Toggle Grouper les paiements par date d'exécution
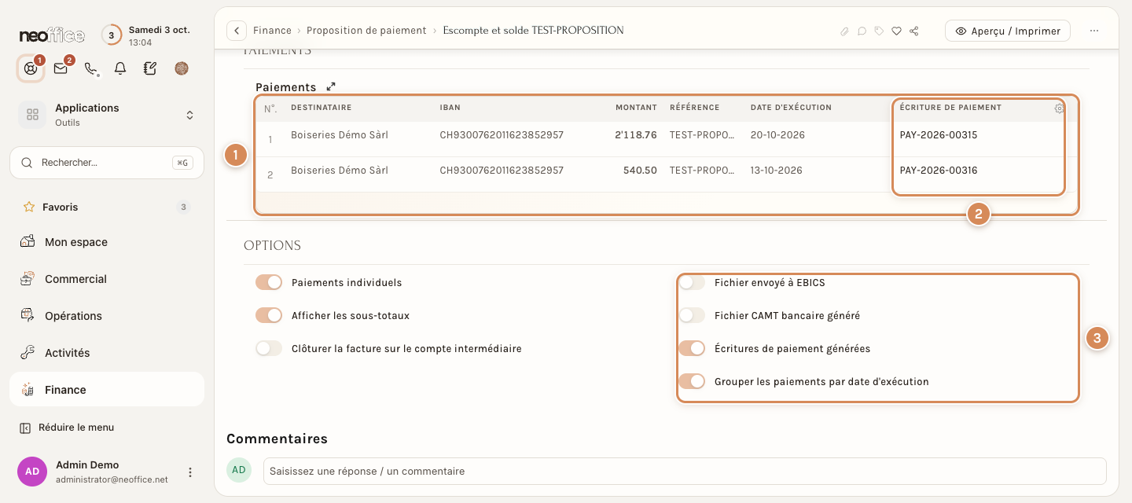Screen dimensions: 1132x503 [x=692, y=381]
